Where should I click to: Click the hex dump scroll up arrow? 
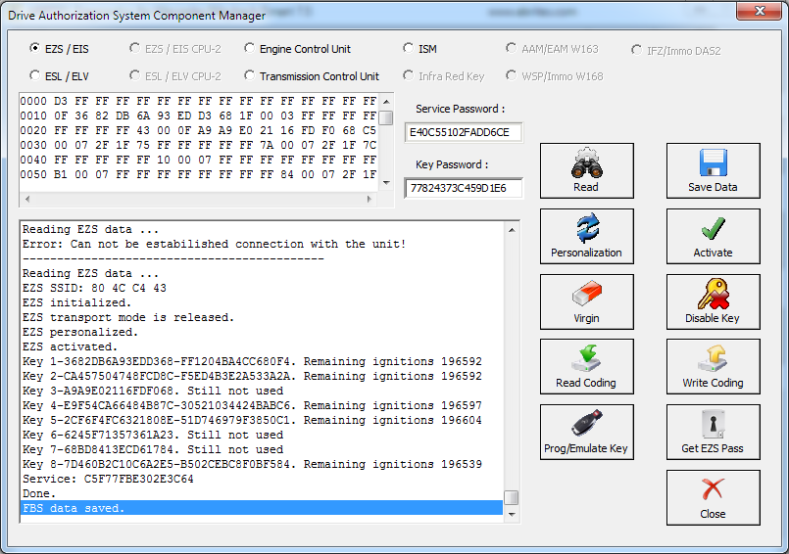click(x=386, y=102)
